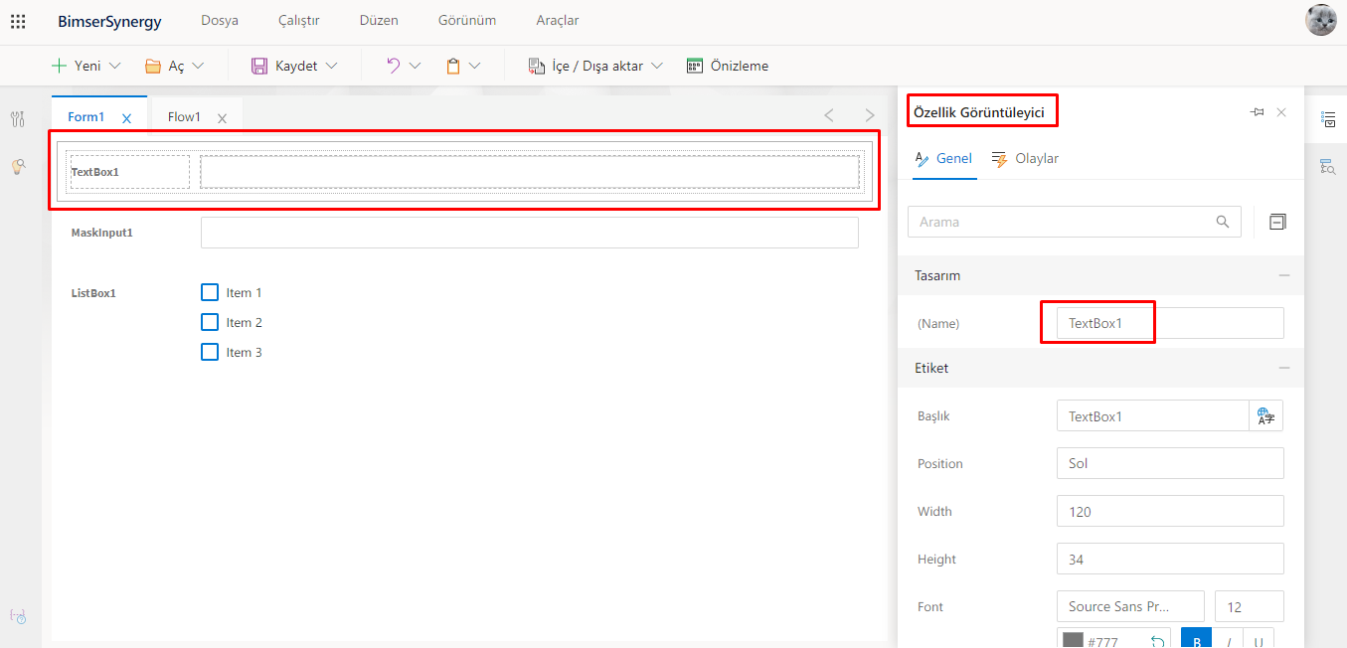The width and height of the screenshot is (1347, 648).
Task: Toggle the bold B font button
Action: [x=1196, y=640]
